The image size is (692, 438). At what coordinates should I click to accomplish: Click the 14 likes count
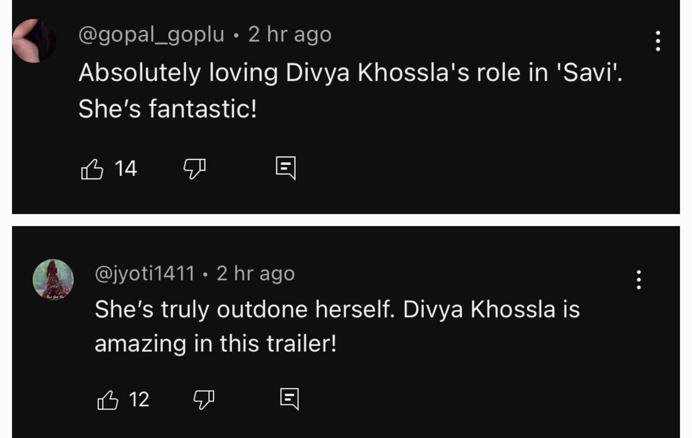[126, 169]
